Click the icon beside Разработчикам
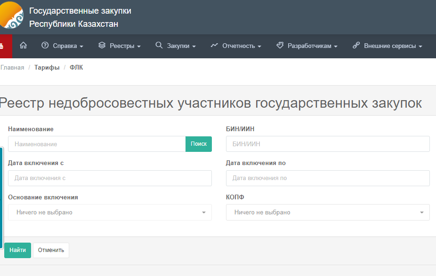 pyautogui.click(x=280, y=46)
